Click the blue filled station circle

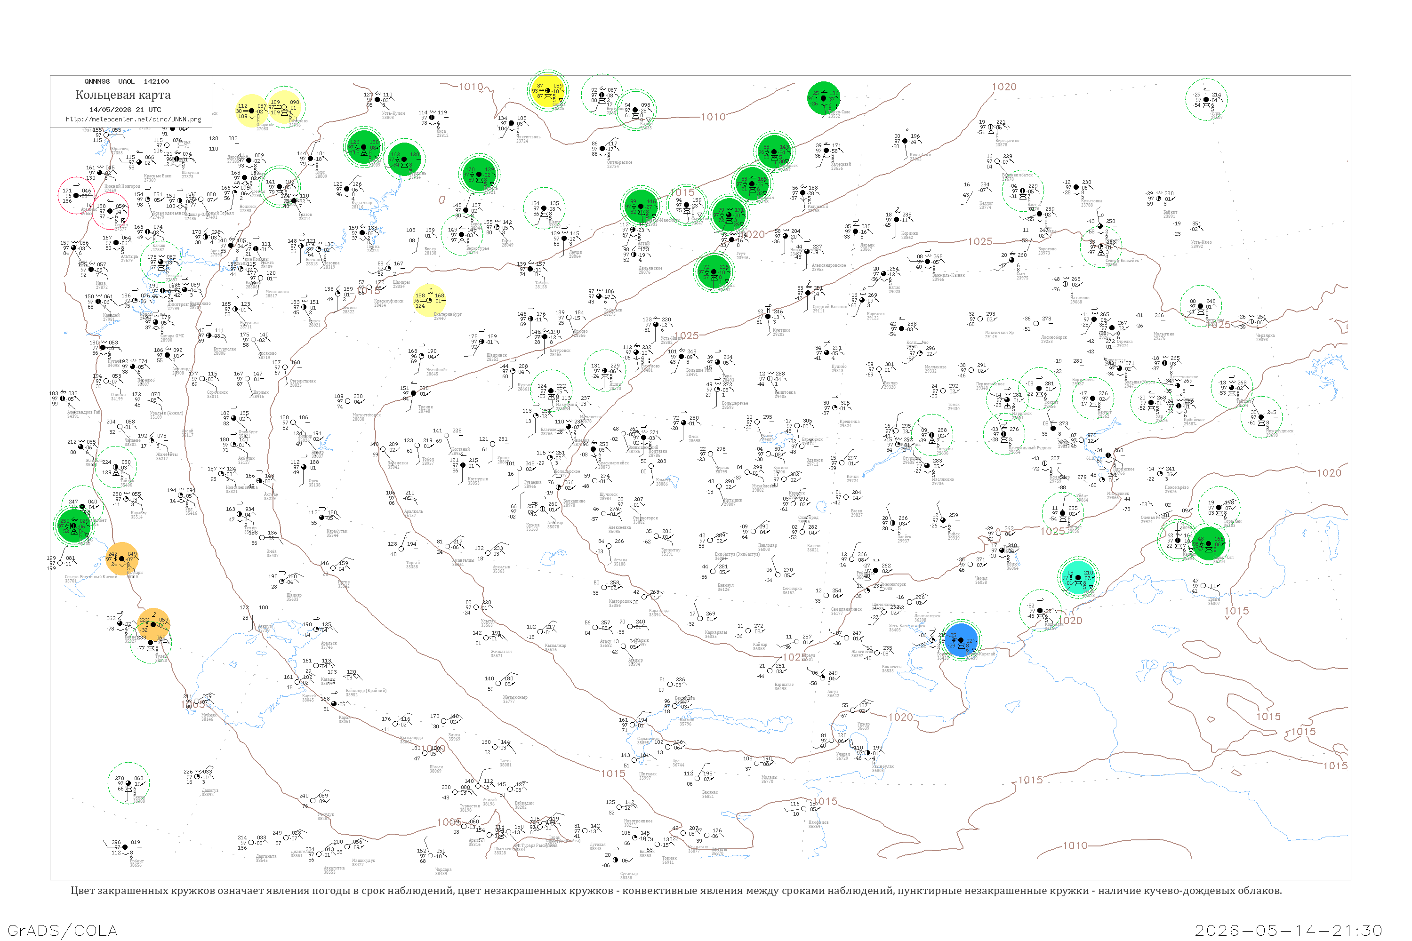961,640
